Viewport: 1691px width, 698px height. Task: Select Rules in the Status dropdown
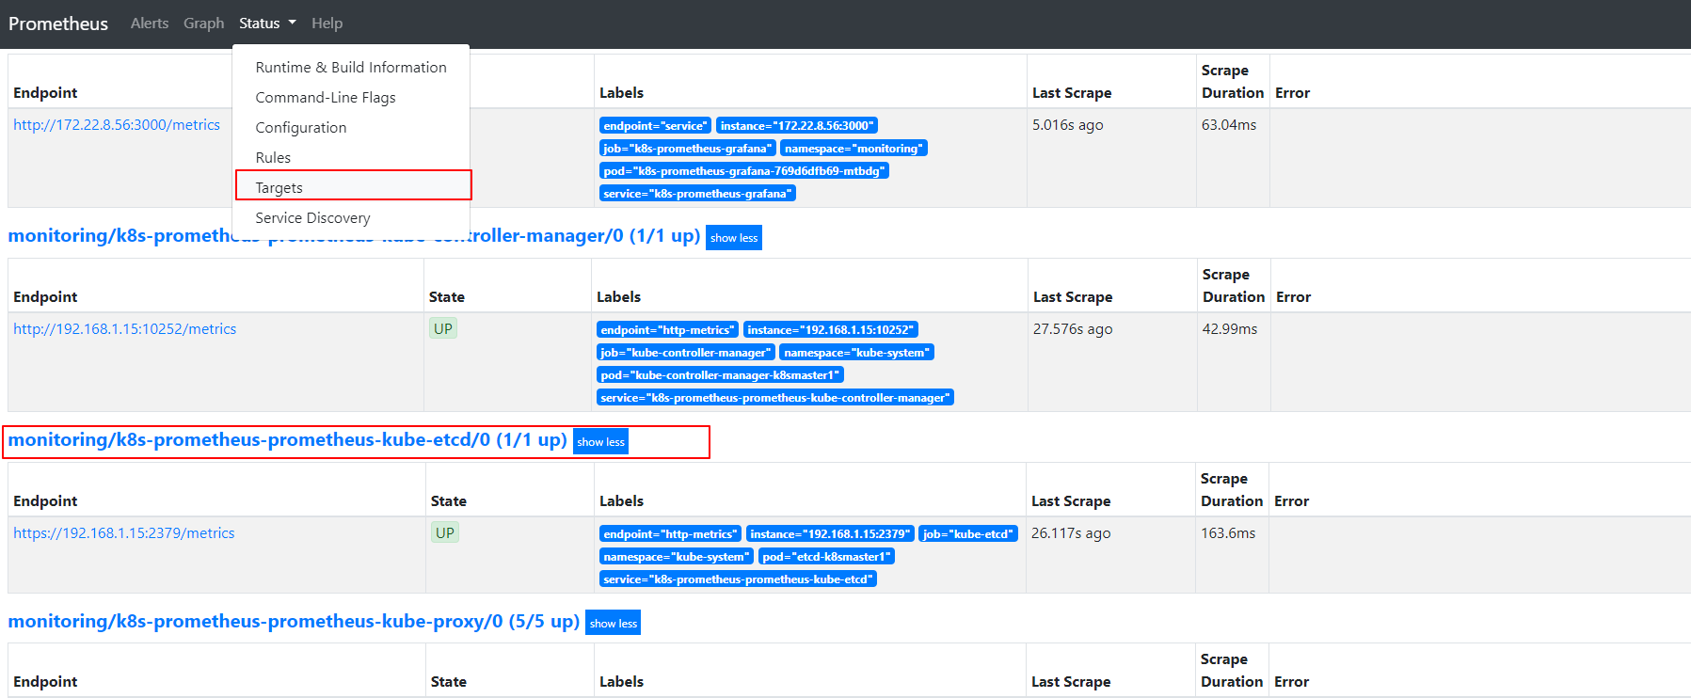point(273,158)
